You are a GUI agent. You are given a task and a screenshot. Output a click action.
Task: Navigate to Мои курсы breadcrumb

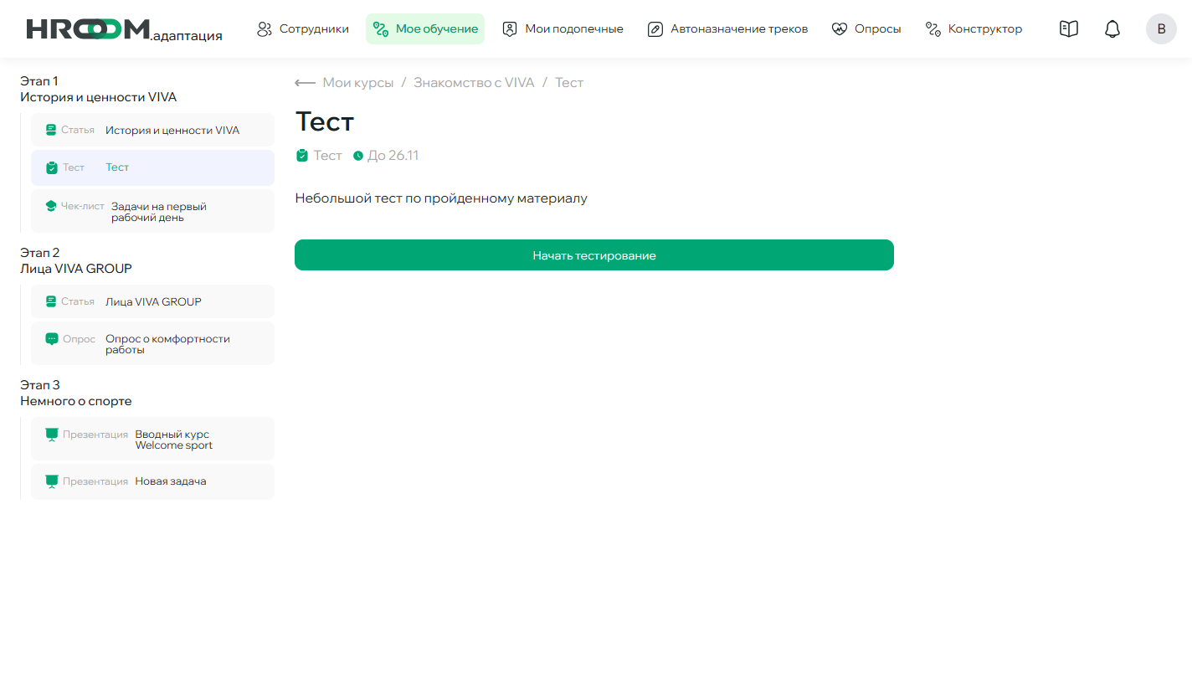(x=357, y=83)
